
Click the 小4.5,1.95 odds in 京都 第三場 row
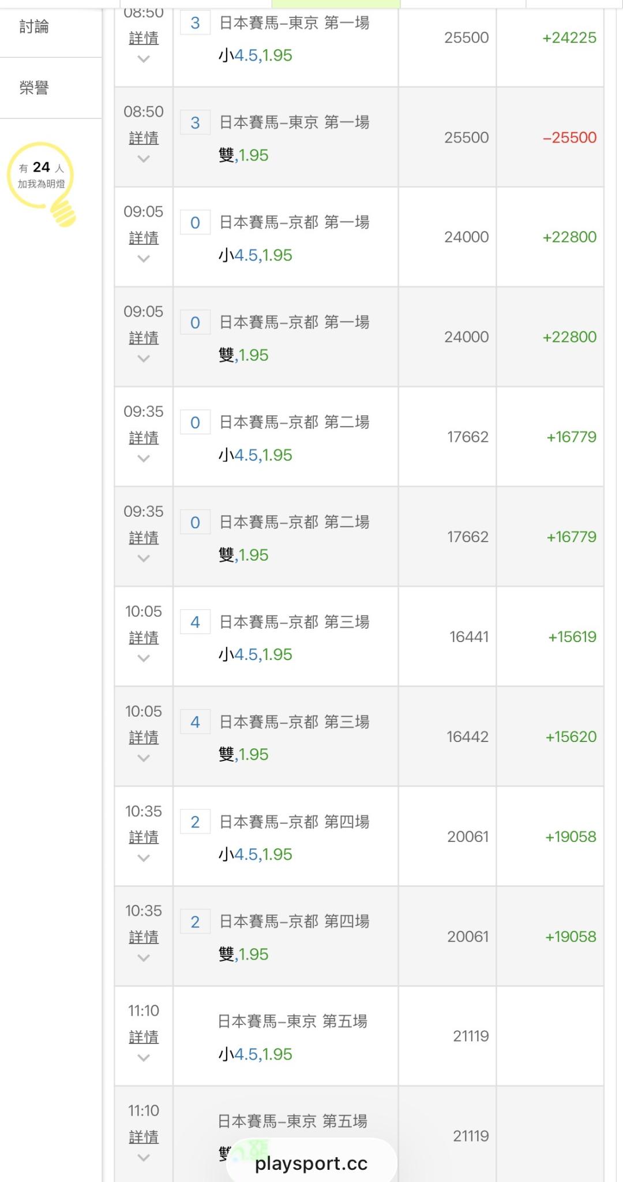pyautogui.click(x=256, y=654)
